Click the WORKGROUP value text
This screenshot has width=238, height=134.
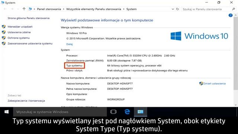click(116, 99)
